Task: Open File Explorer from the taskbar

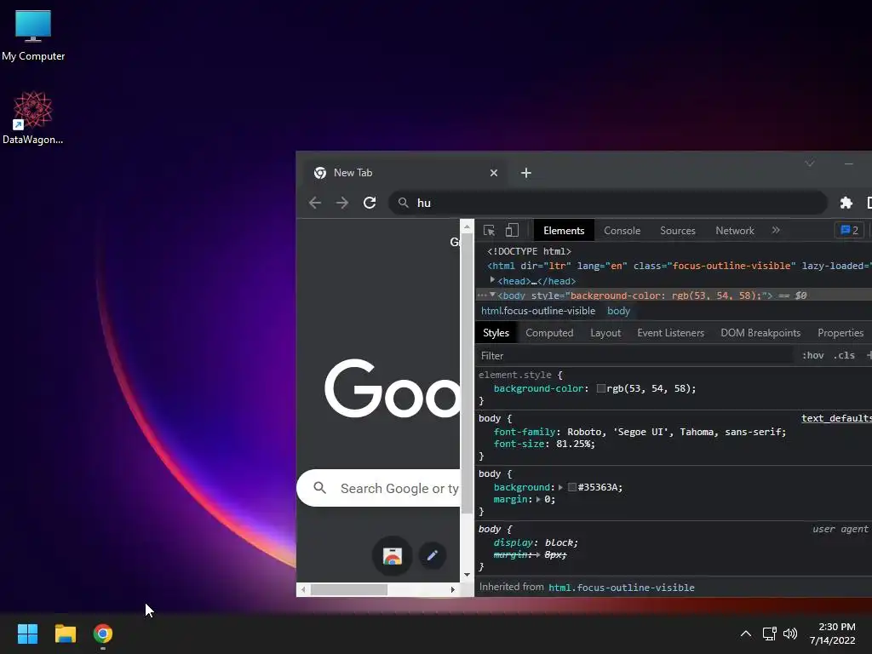Action: click(65, 634)
